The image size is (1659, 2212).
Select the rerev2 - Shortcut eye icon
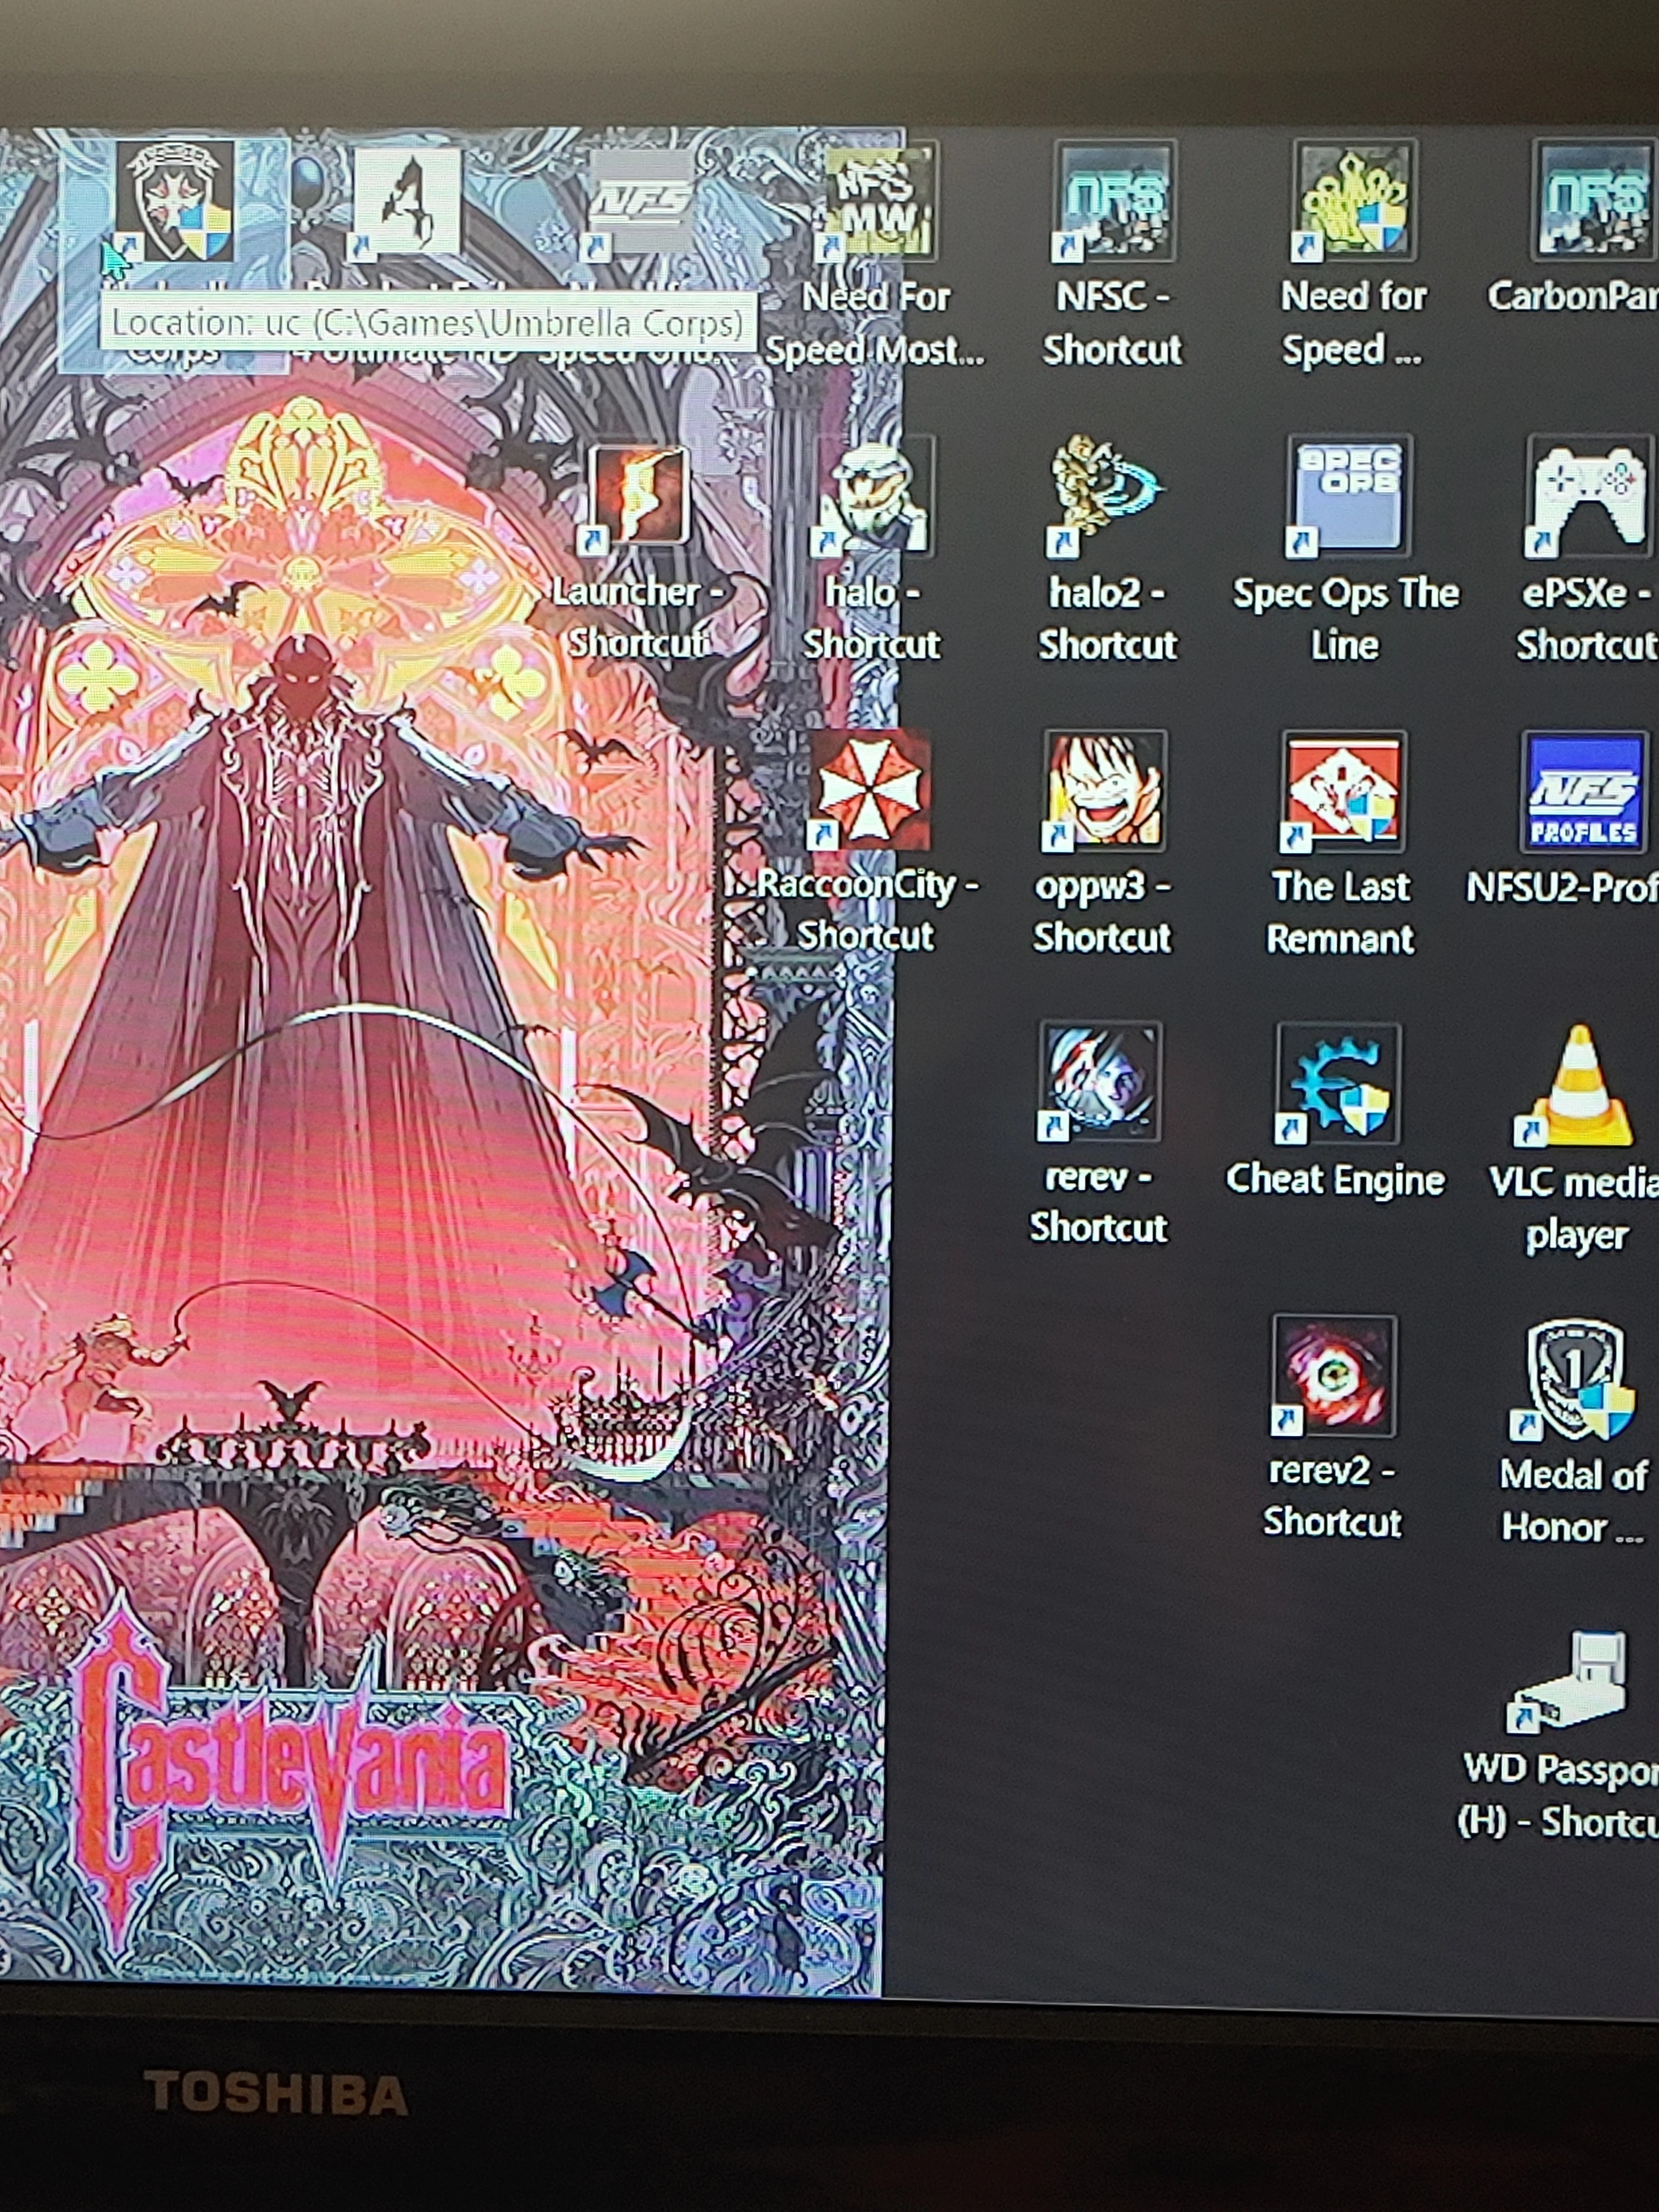1333,1375
